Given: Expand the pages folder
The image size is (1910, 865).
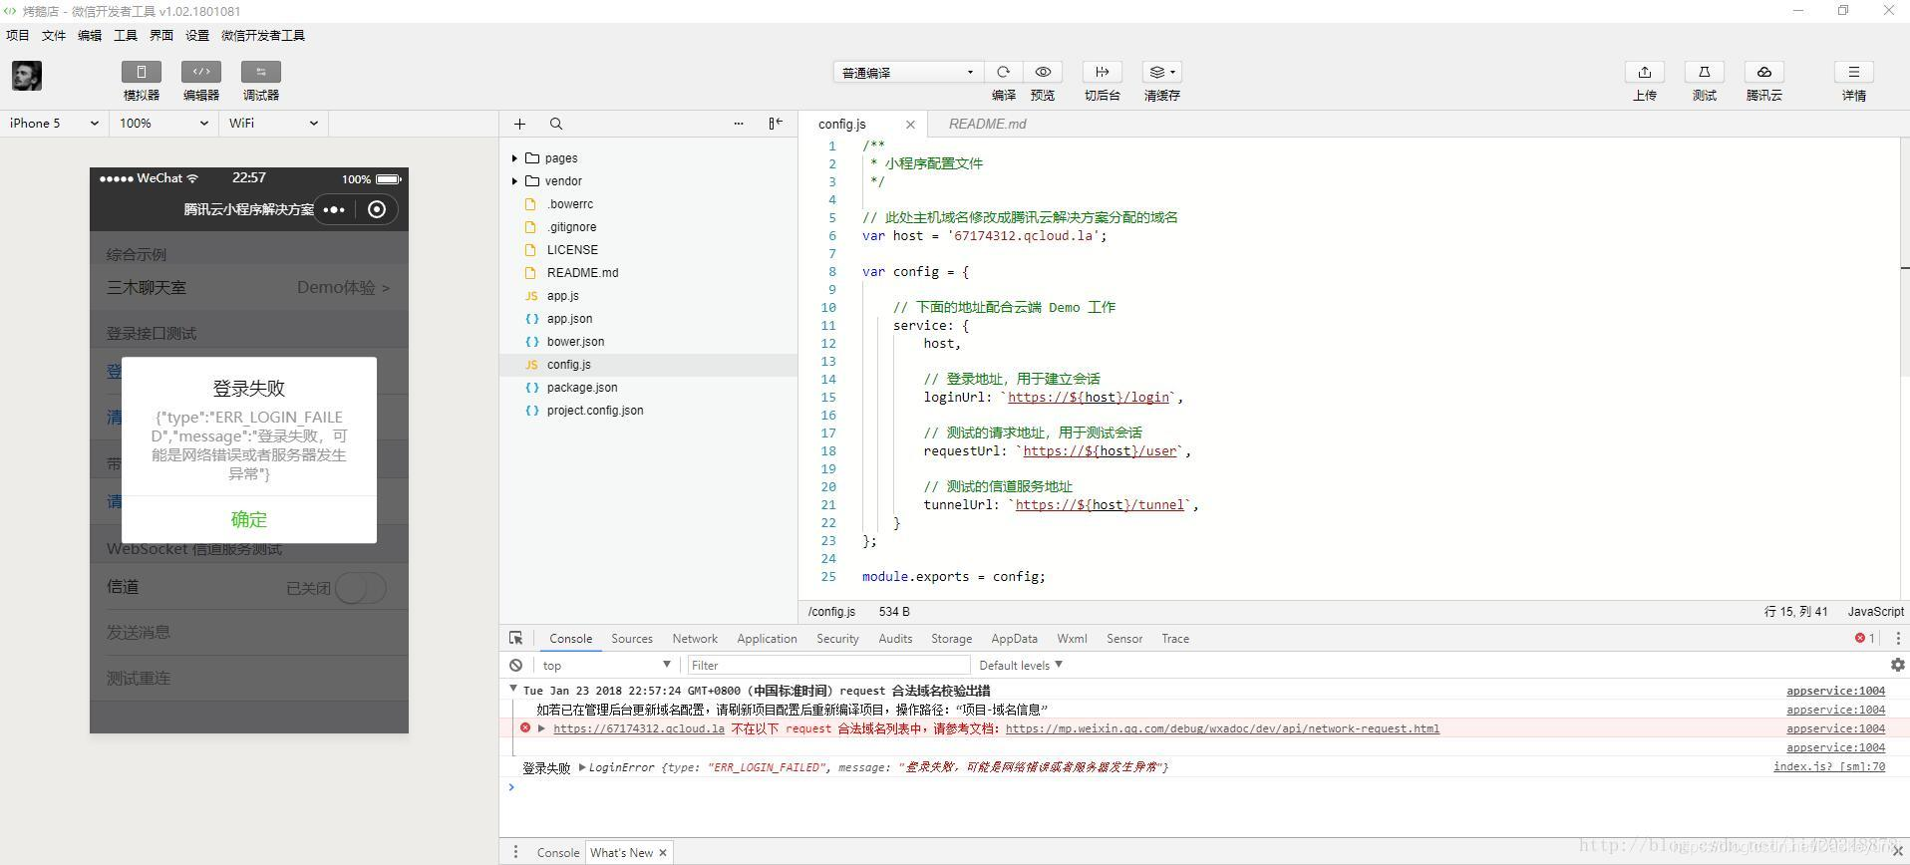Looking at the screenshot, I should coord(514,158).
